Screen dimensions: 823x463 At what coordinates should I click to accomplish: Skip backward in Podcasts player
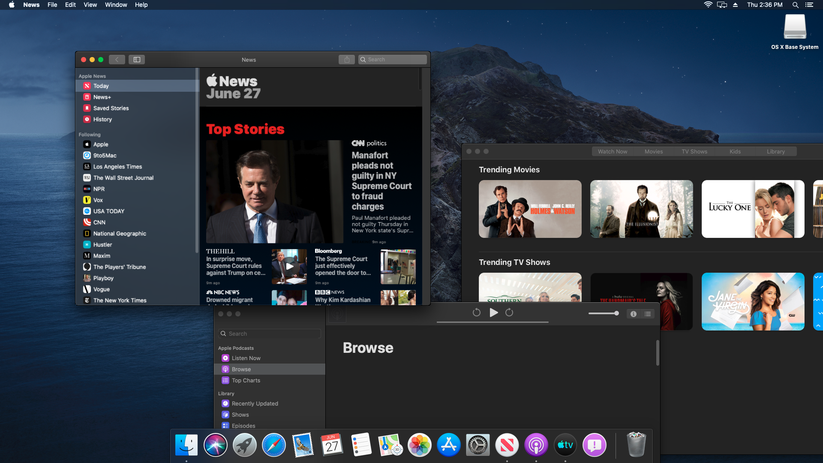click(x=476, y=313)
